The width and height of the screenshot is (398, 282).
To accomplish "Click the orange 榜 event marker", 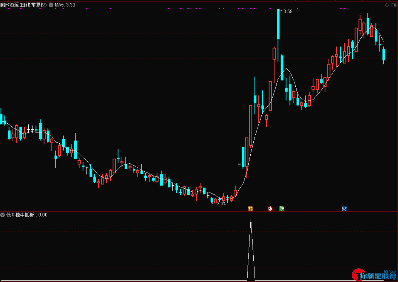I will [x=250, y=209].
